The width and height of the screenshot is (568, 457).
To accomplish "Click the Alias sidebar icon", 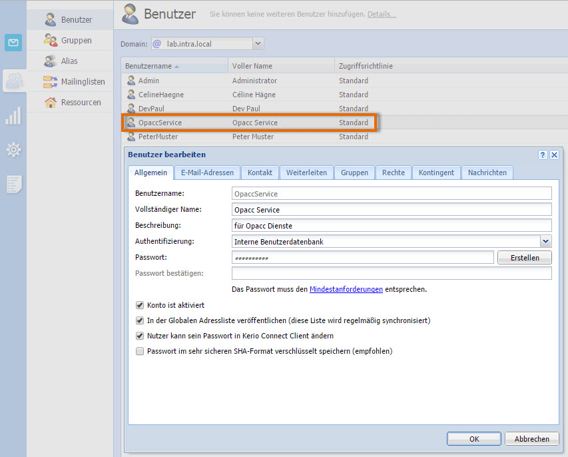I will click(x=51, y=61).
